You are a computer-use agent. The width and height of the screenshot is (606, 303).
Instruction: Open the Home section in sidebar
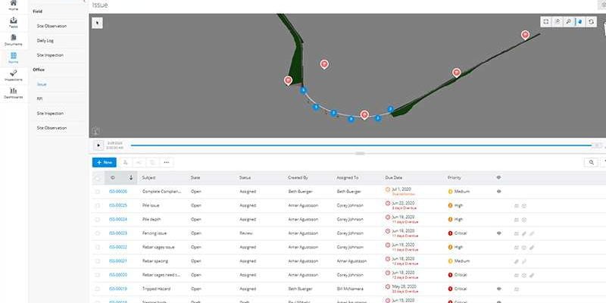point(14,6)
